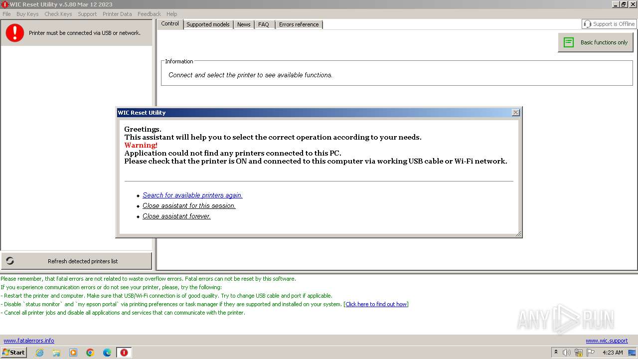Image resolution: width=638 pixels, height=359 pixels.
Task: Click the volume speaker tray icon
Action: click(x=567, y=353)
